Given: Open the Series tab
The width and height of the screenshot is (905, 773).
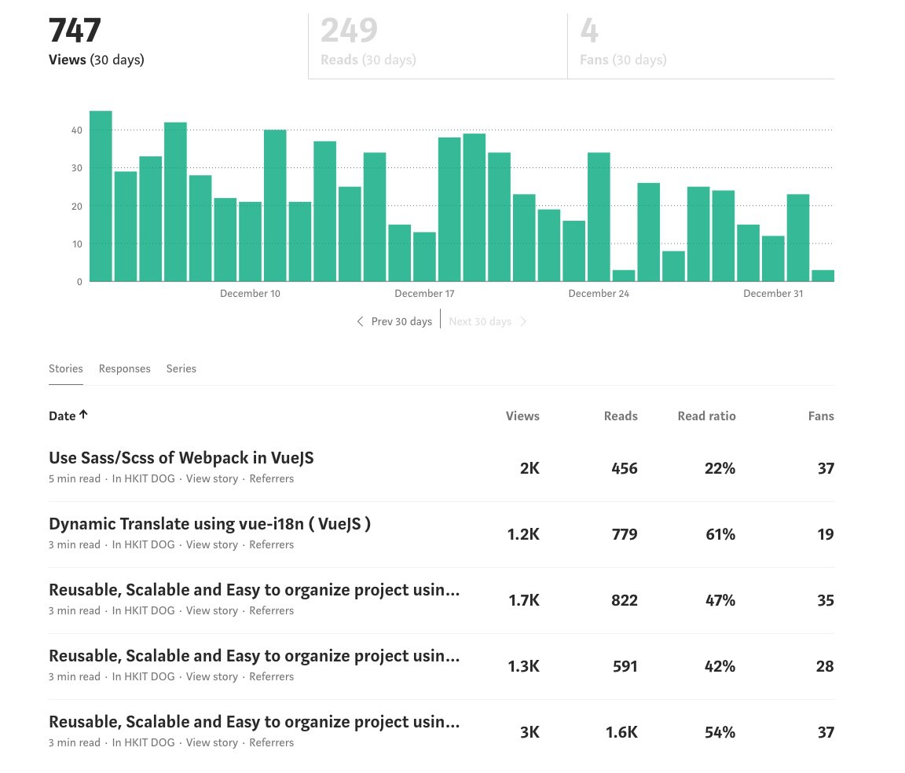Looking at the screenshot, I should coord(181,368).
